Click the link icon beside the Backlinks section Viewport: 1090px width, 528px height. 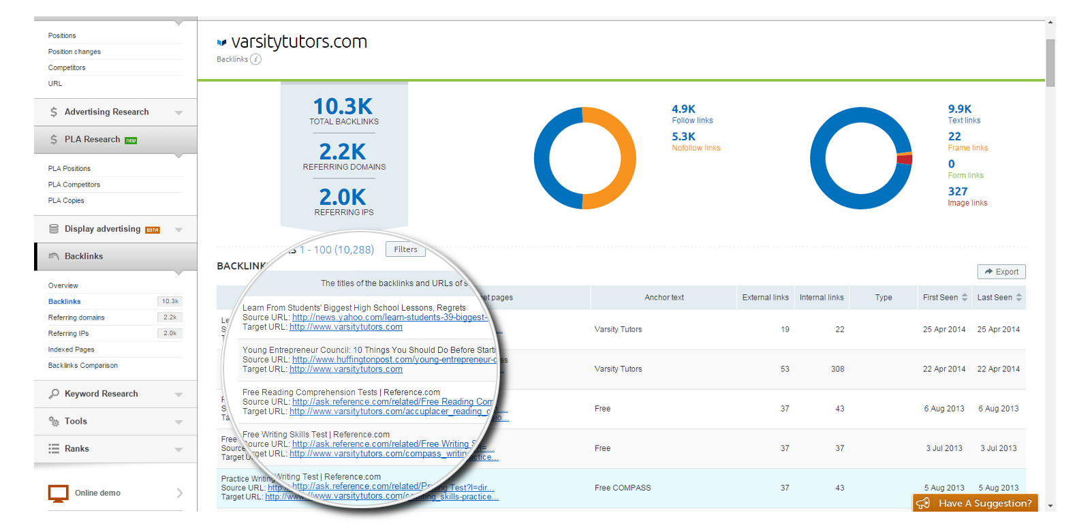click(x=54, y=256)
